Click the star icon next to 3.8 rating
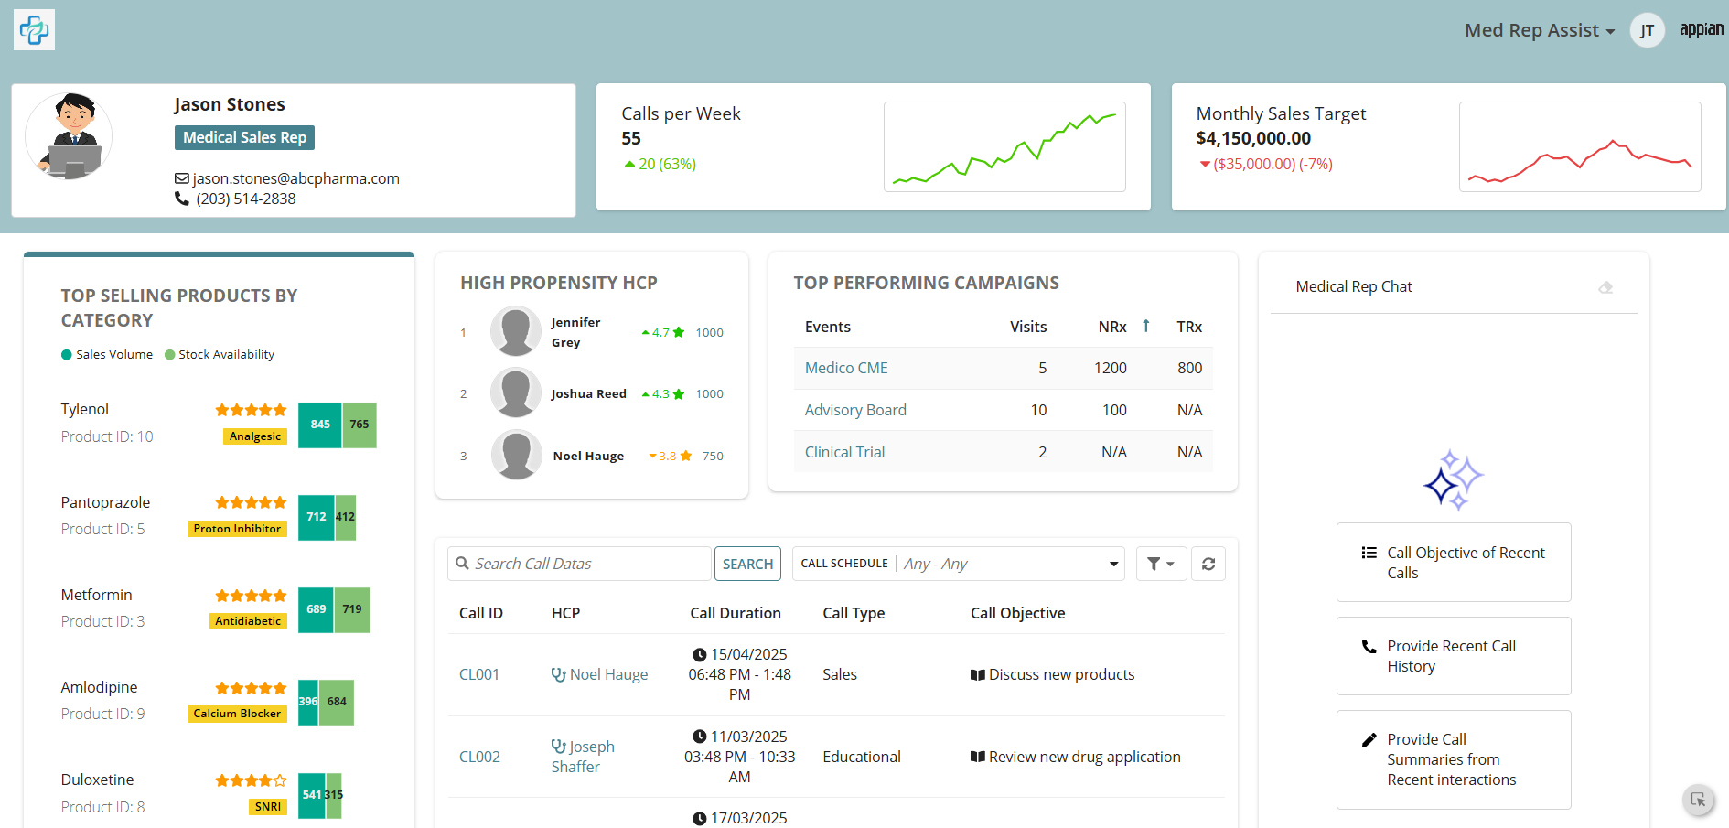Viewport: 1729px width, 828px height. click(686, 456)
